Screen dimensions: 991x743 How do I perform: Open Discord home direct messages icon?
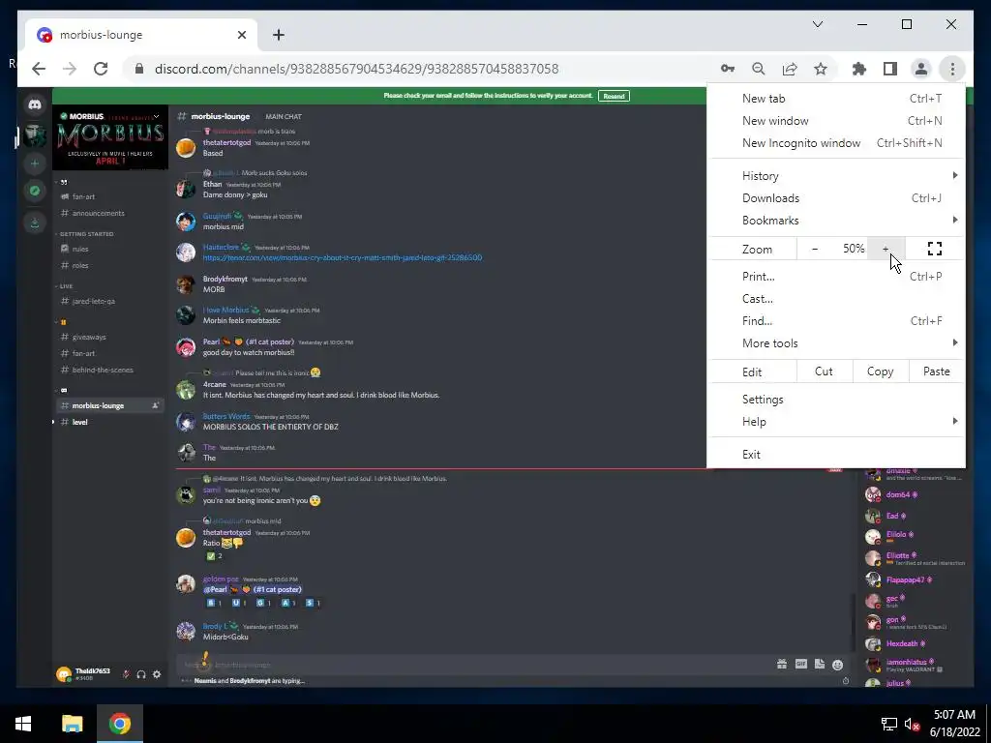[35, 104]
